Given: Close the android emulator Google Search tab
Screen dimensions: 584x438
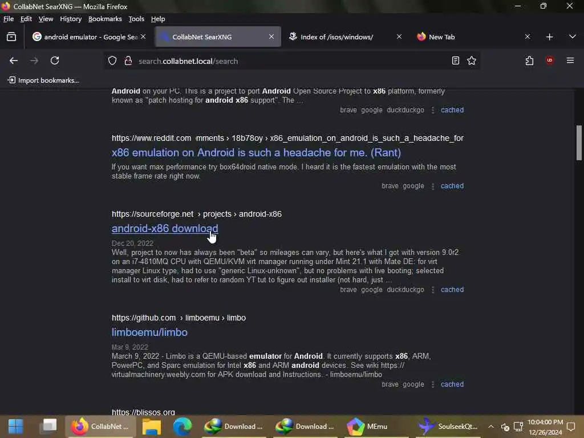Looking at the screenshot, I should coord(143,36).
